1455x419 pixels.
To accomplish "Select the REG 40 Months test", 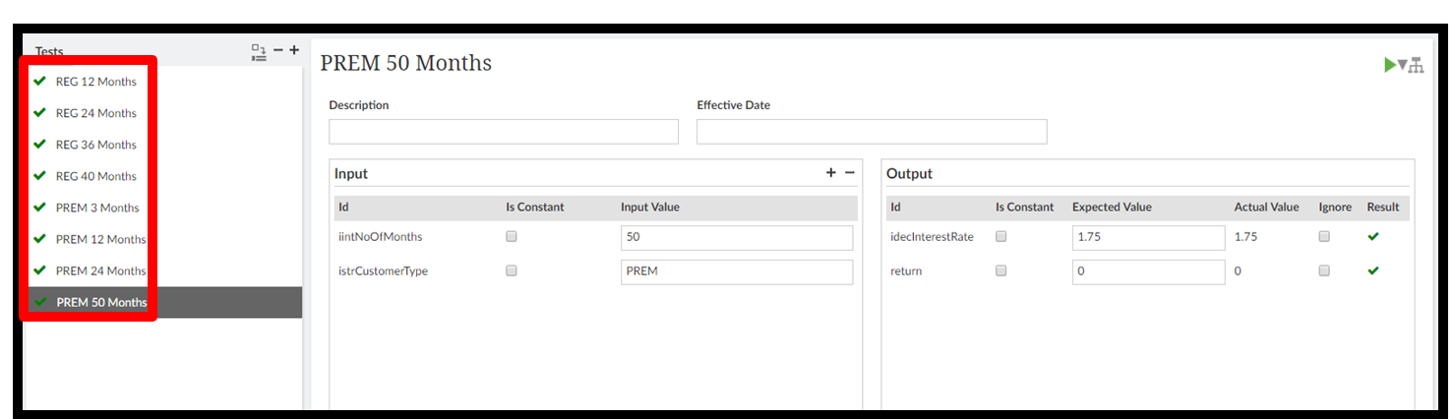I will tap(95, 176).
